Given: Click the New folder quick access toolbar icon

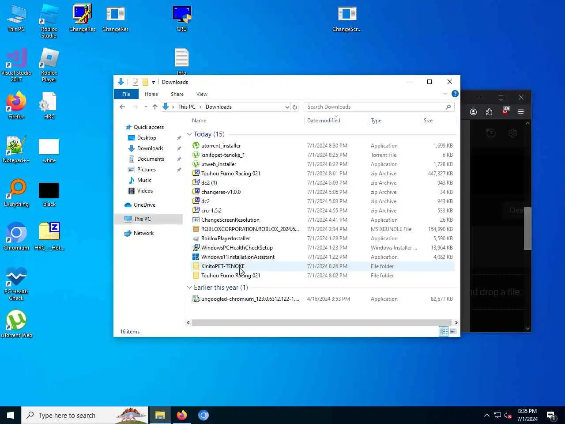Looking at the screenshot, I should click(145, 82).
